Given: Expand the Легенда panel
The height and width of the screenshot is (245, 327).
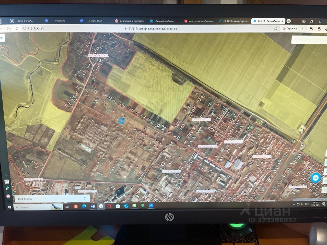Looking at the screenshot, I should [x=52, y=199].
